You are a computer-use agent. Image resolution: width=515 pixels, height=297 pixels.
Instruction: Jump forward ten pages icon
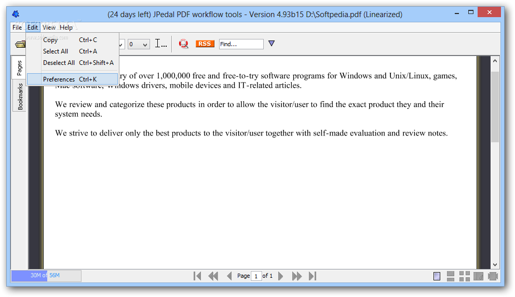pyautogui.click(x=297, y=276)
